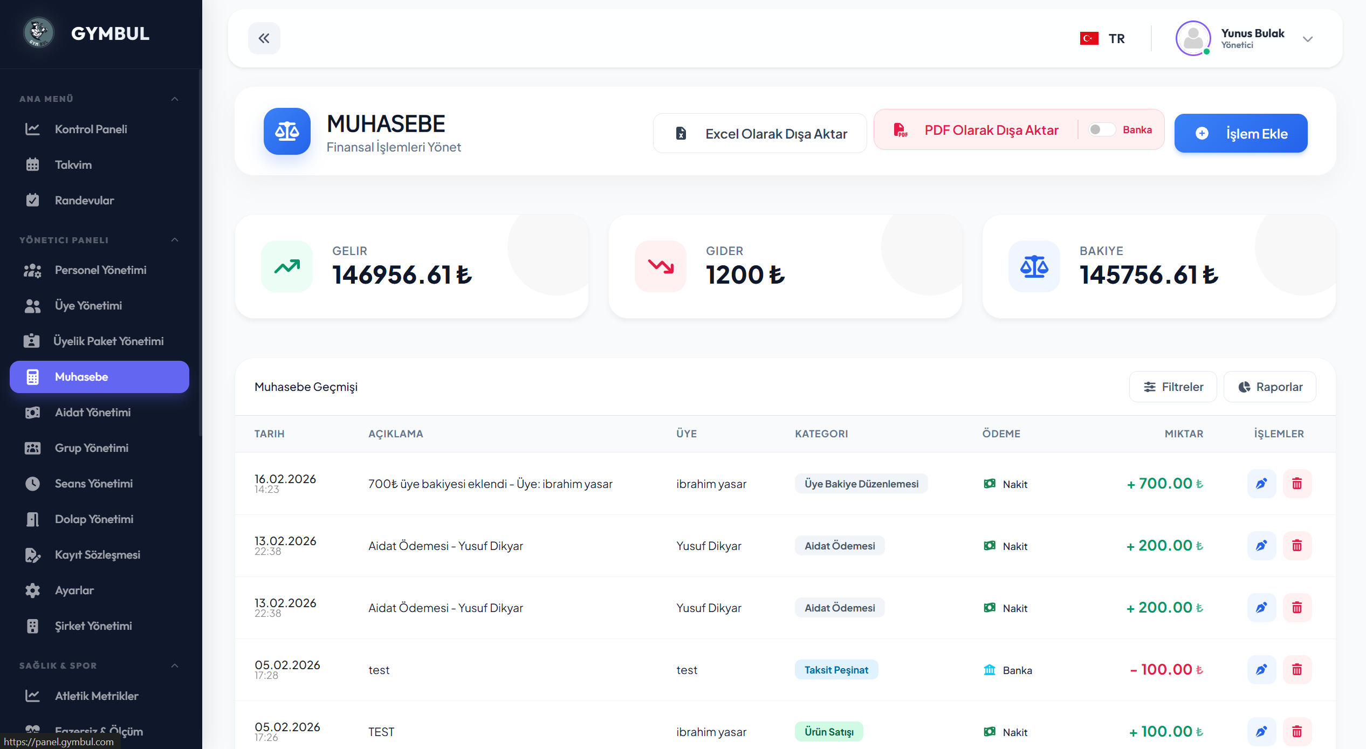The width and height of the screenshot is (1366, 749).
Task: Collapse the Sağlık & Spor section
Action: pyautogui.click(x=175, y=665)
